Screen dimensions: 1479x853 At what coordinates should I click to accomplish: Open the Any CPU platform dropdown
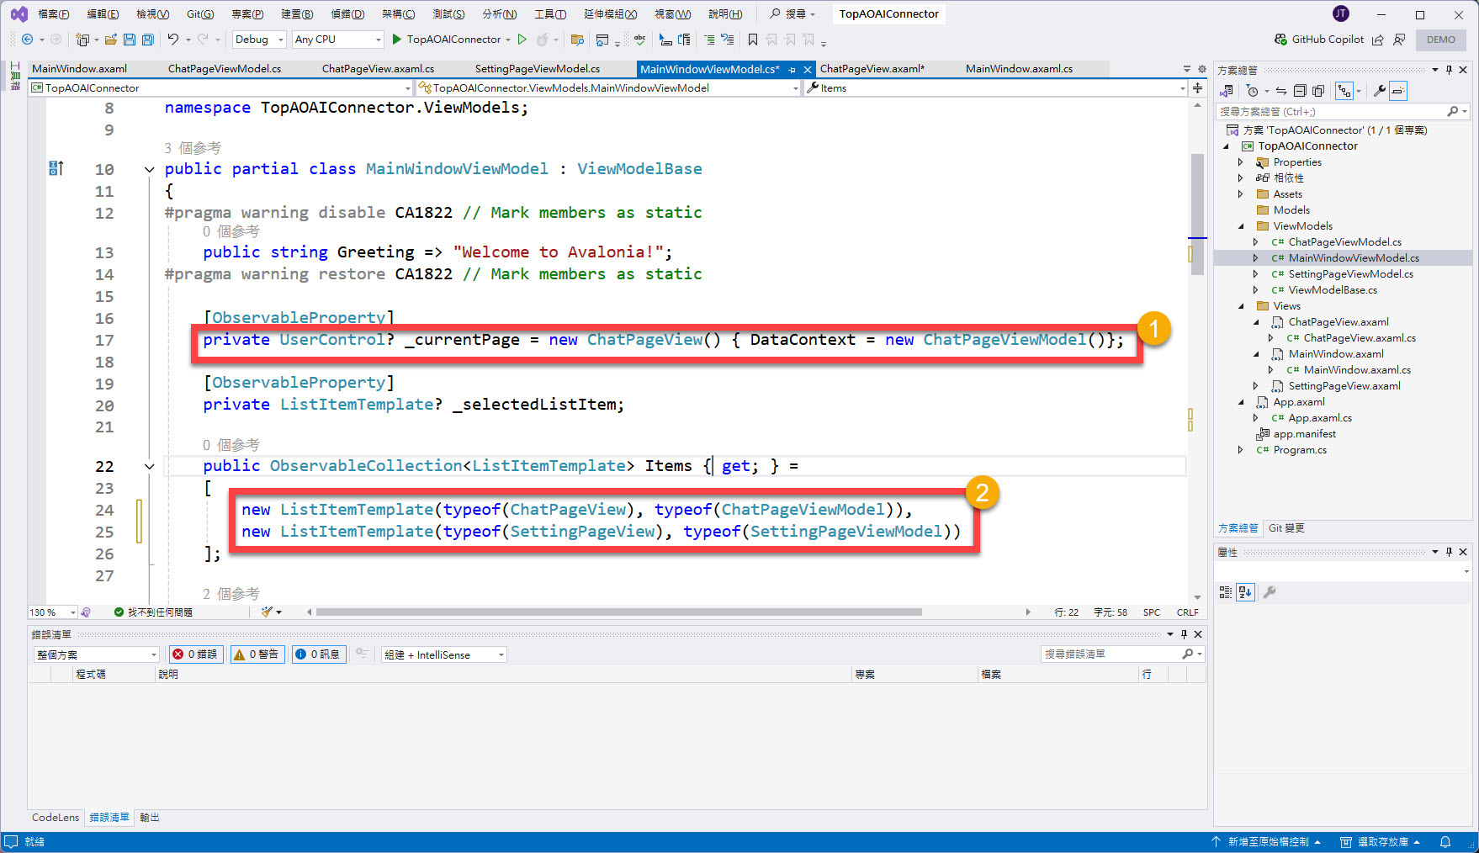click(337, 40)
